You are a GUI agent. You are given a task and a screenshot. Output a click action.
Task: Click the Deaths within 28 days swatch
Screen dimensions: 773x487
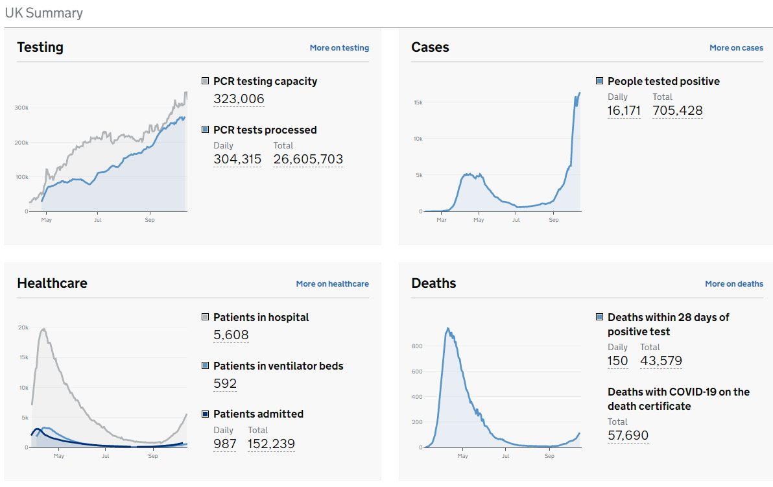[600, 317]
